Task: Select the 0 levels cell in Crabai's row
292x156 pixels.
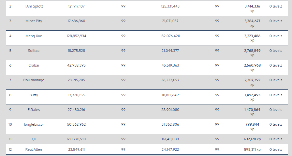Action: click(276, 65)
